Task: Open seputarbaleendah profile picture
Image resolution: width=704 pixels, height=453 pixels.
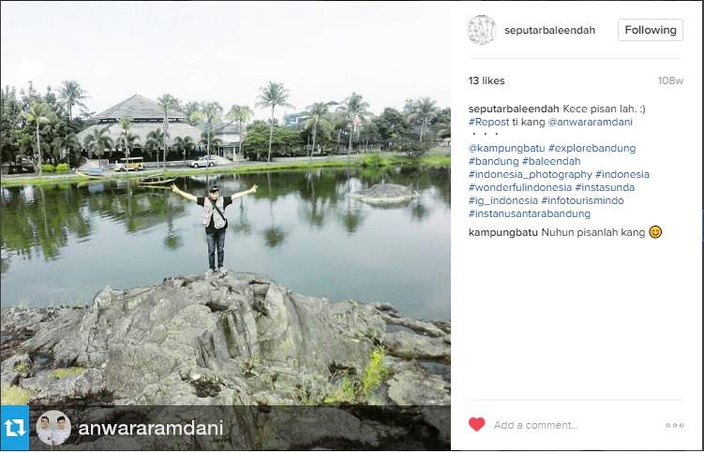Action: [x=482, y=30]
